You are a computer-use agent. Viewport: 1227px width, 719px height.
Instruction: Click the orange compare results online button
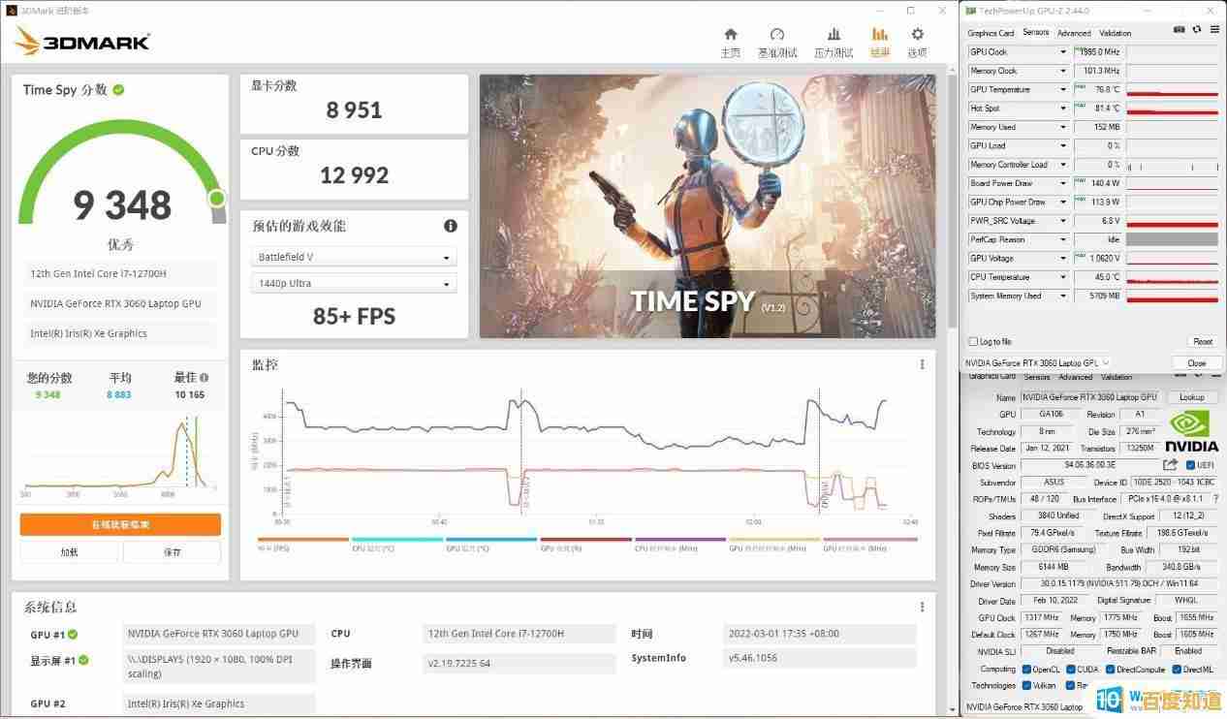[120, 524]
